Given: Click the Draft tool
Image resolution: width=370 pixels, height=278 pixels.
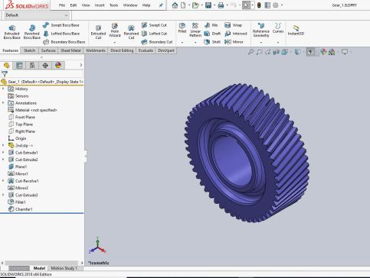Looking at the screenshot, I should [x=212, y=34].
